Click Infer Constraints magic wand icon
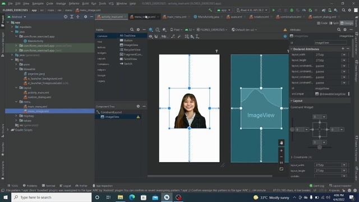The height and width of the screenshot is (202, 359). pos(179,36)
